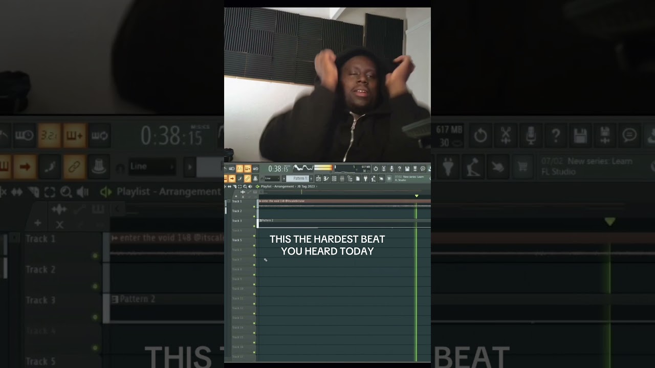Click the desk-lamp shaped toolbar icon

click(374, 178)
